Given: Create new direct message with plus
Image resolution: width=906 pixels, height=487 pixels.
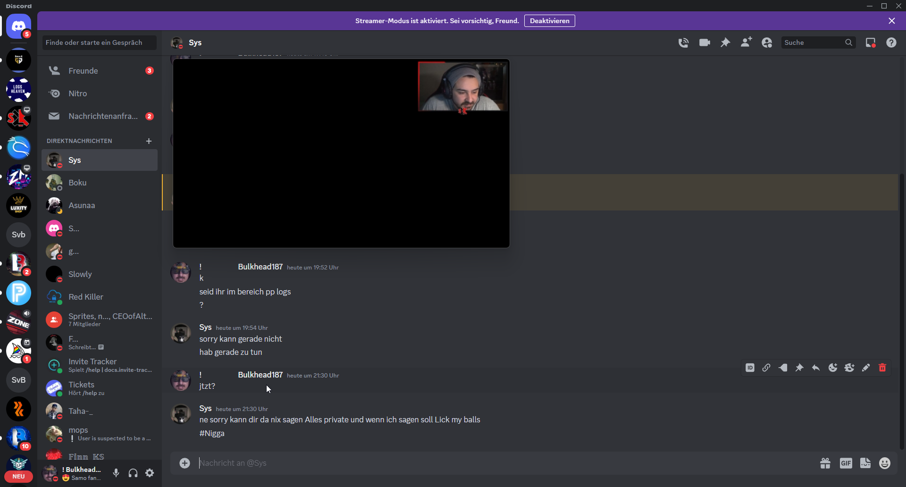Looking at the screenshot, I should 149,141.
